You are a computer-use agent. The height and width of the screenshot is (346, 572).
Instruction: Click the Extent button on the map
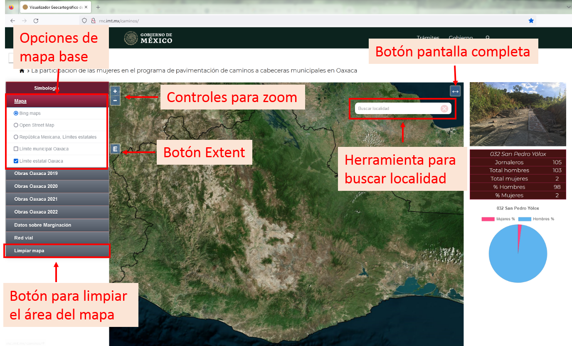115,149
